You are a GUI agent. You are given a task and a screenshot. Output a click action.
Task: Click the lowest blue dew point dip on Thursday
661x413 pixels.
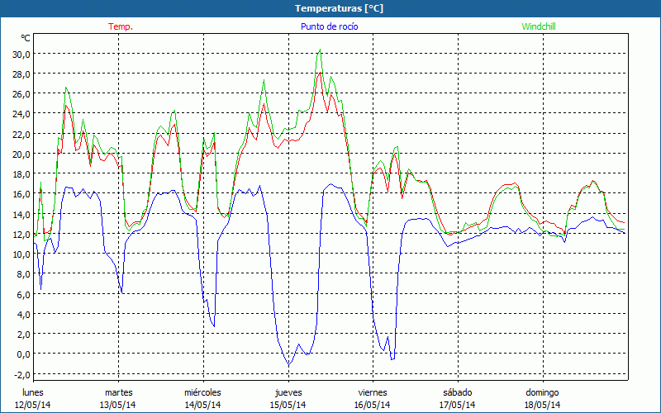(x=288, y=365)
